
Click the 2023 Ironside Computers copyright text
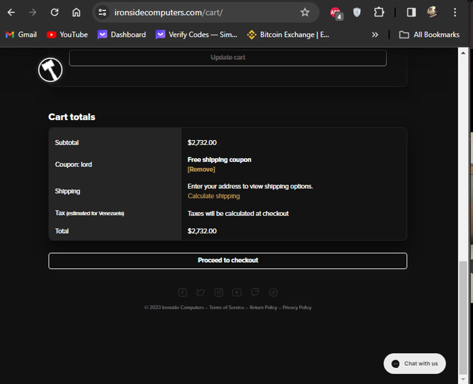pyautogui.click(x=174, y=308)
